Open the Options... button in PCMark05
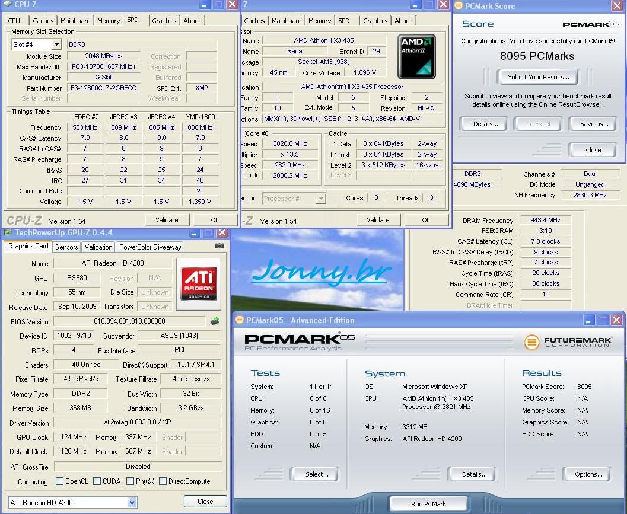Image resolution: width=627 pixels, height=514 pixels. [588, 474]
